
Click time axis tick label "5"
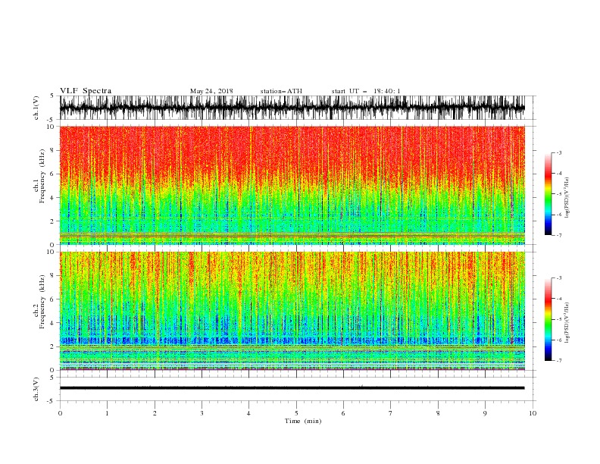(296, 413)
